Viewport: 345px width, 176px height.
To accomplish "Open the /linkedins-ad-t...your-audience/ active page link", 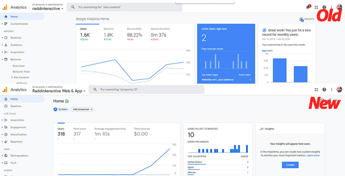I will (x=218, y=80).
